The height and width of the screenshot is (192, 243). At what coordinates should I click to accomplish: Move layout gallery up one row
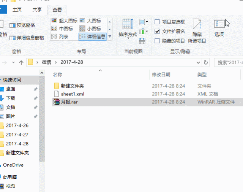[110, 22]
